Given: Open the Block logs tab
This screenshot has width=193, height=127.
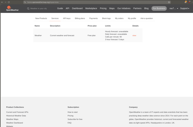Looking at the screenshot, I should click(x=106, y=18).
